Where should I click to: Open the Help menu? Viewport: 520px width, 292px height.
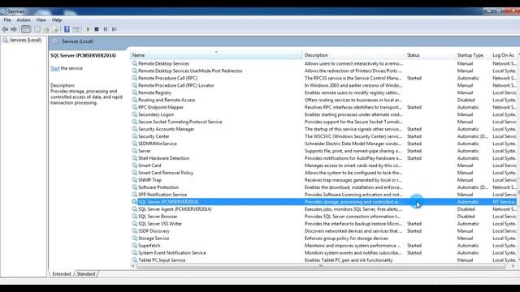(57, 19)
